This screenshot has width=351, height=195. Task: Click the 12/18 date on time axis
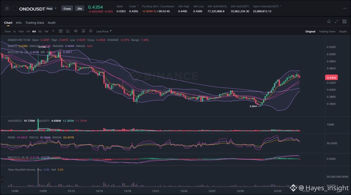[x=127, y=191]
